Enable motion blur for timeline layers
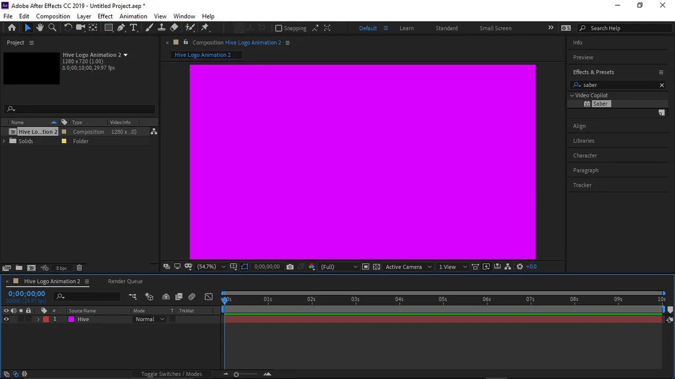The height and width of the screenshot is (379, 675). 192,297
